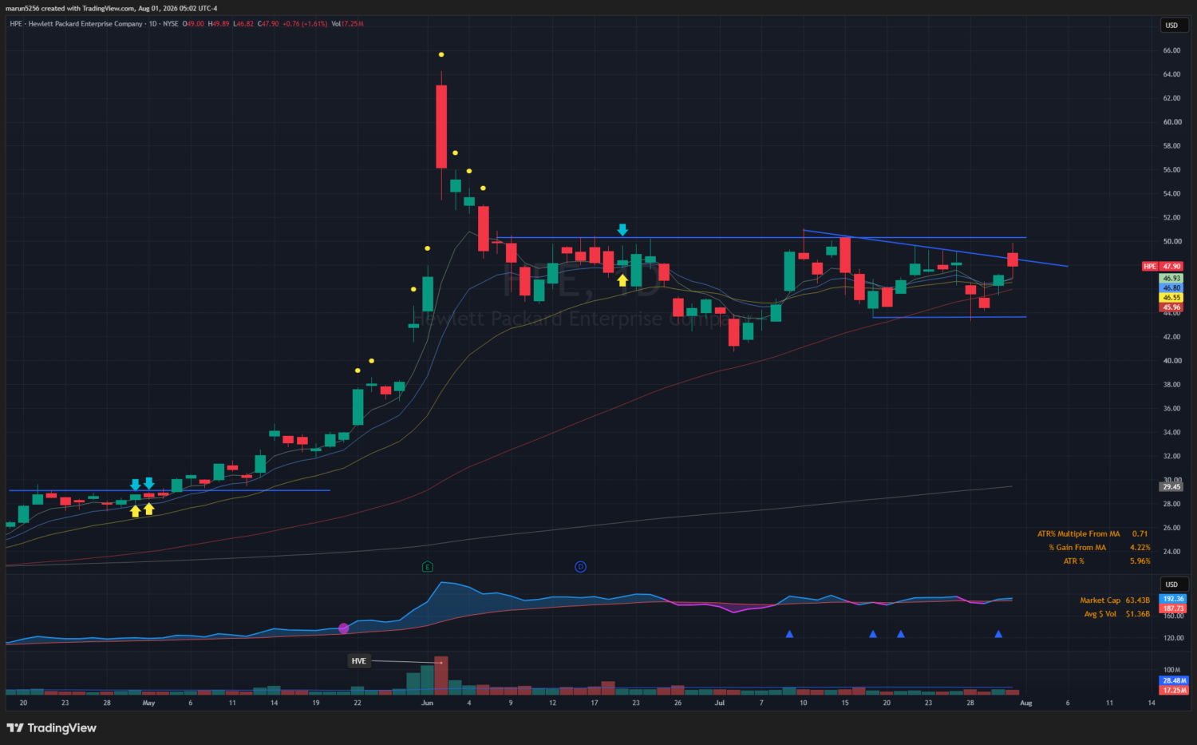Image resolution: width=1197 pixels, height=745 pixels.
Task: Select the descending blue trendline in July
Action: [935, 248]
